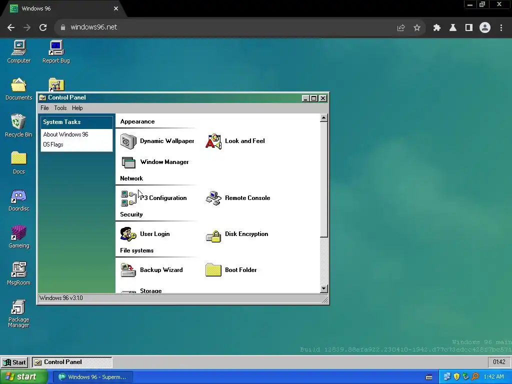This screenshot has height=384, width=512.
Task: Open the MsgRoom desktop icon
Action: (x=18, y=273)
